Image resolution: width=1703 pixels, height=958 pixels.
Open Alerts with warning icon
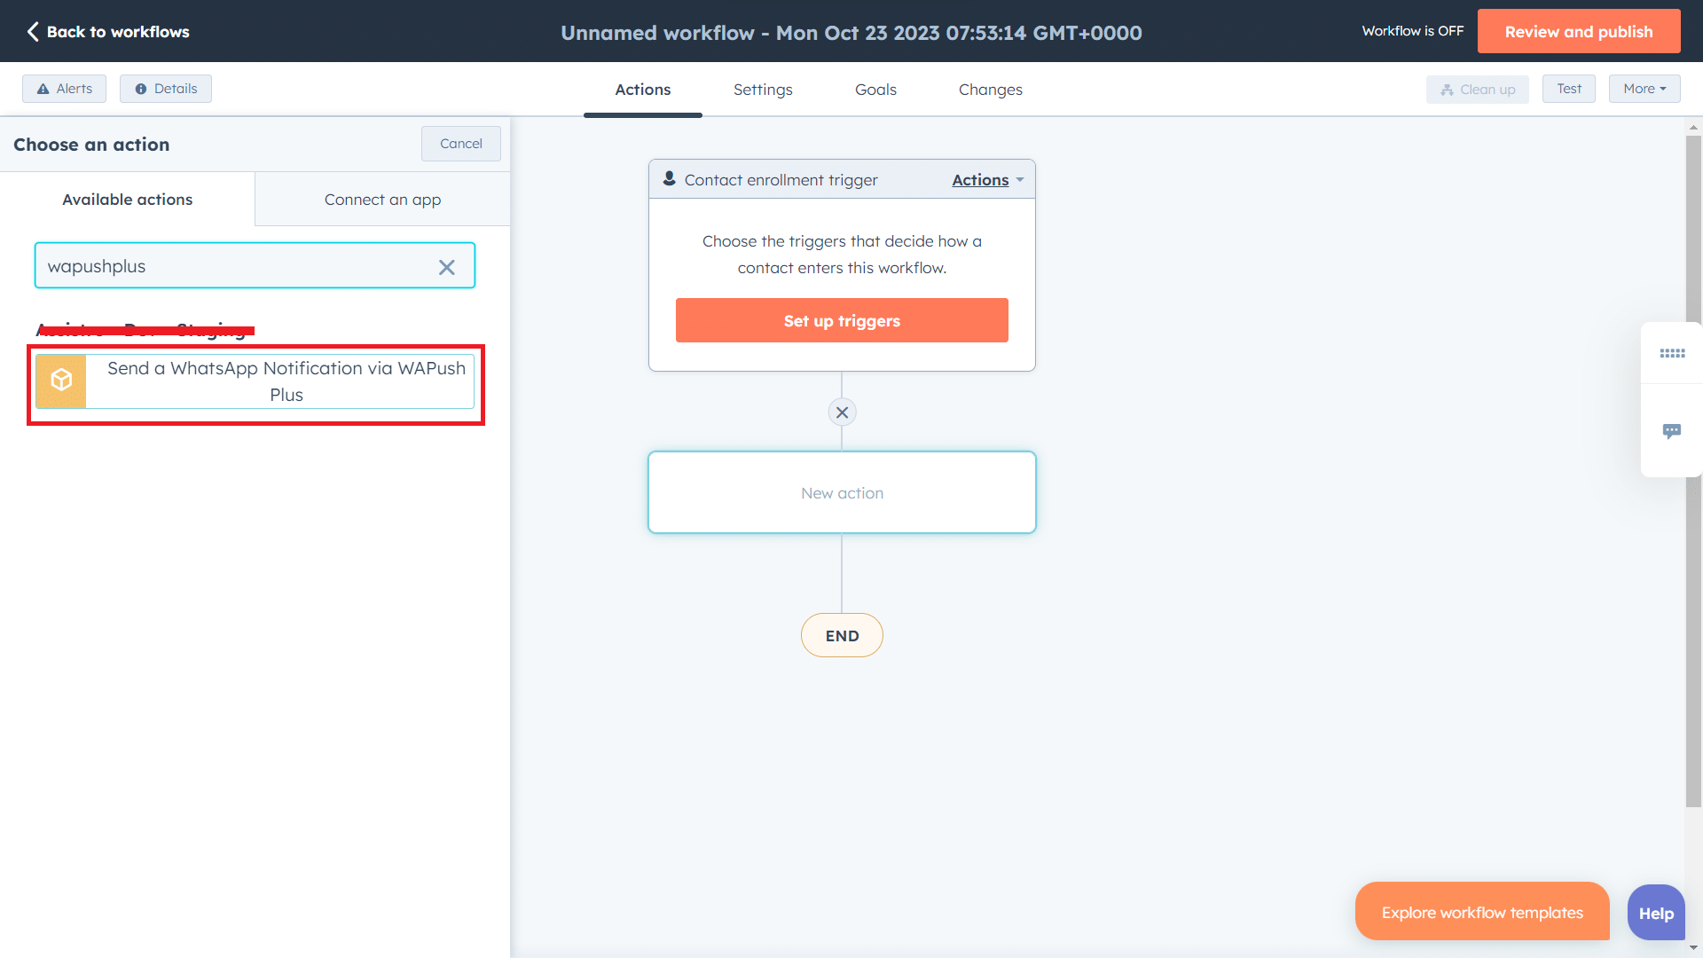(x=64, y=89)
